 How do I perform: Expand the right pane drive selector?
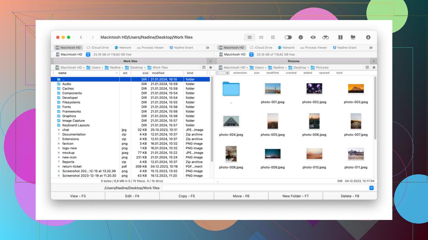point(251,55)
